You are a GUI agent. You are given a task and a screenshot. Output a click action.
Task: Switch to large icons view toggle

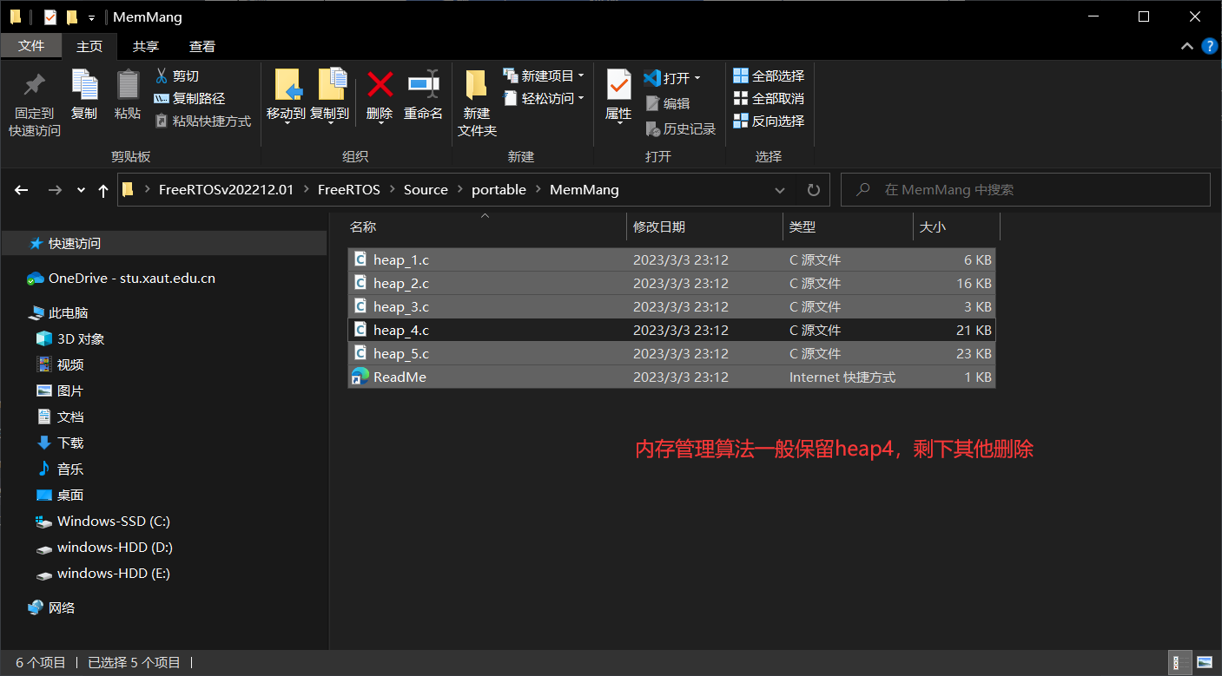[x=1205, y=663]
